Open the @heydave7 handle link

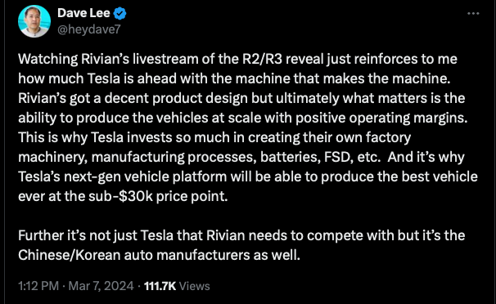(89, 29)
